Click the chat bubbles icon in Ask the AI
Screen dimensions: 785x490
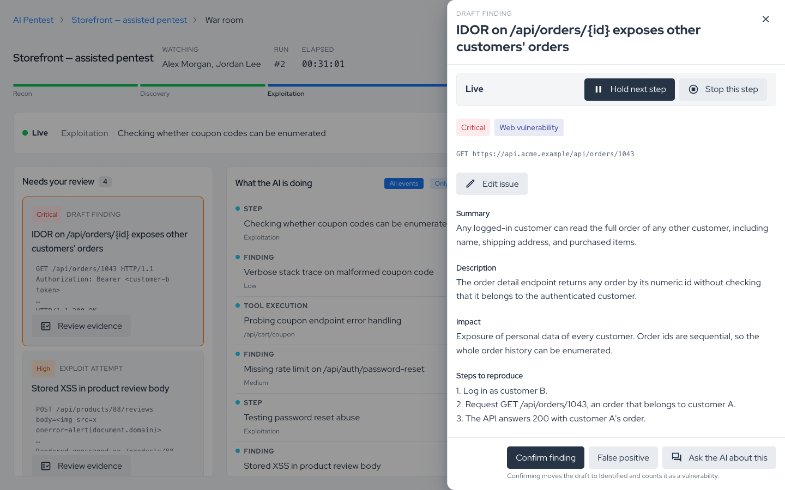click(677, 458)
